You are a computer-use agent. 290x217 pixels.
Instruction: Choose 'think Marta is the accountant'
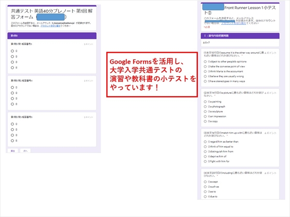click(205, 71)
